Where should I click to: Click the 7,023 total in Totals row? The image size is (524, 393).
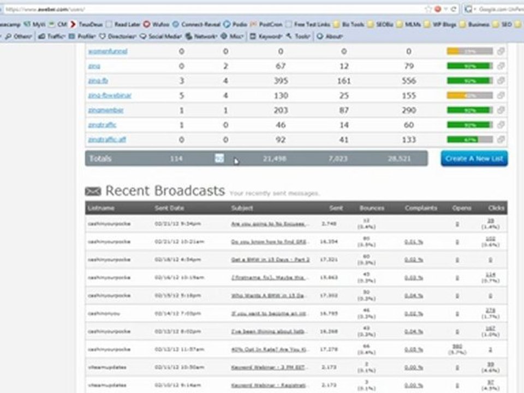(x=338, y=158)
